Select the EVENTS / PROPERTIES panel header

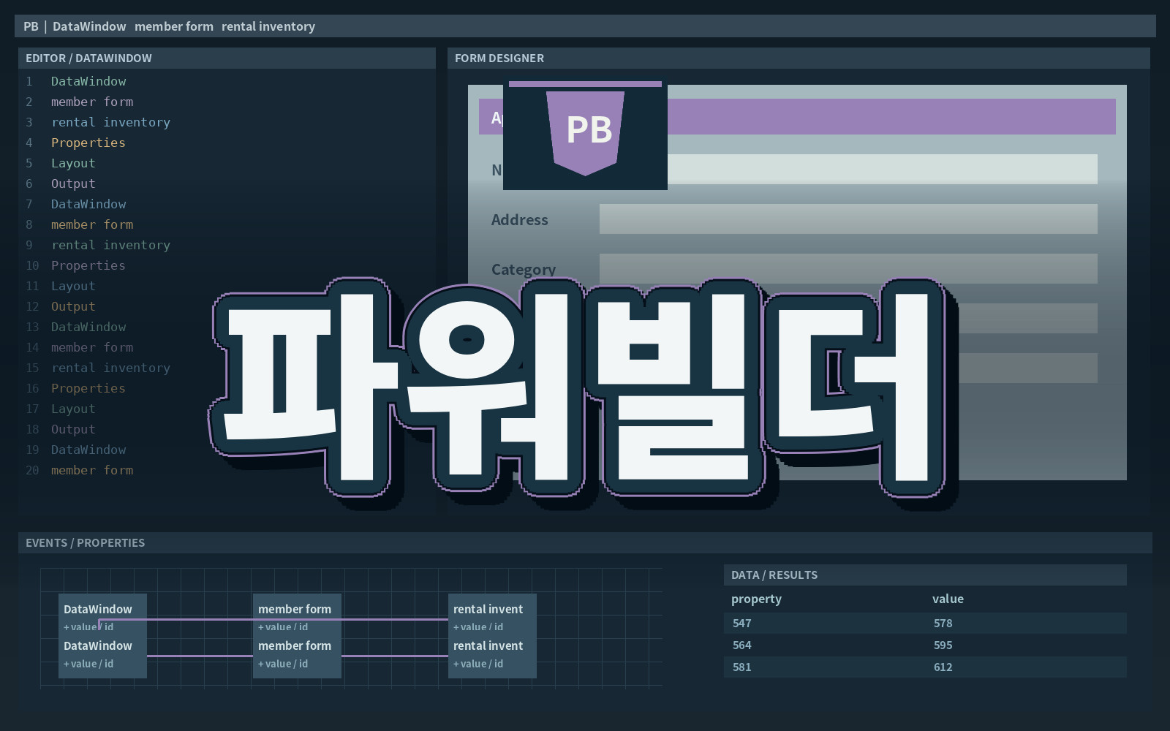pos(585,542)
